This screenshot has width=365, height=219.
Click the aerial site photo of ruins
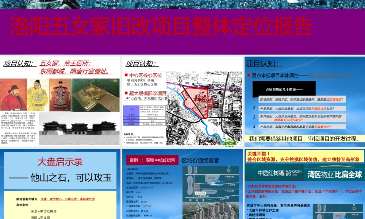95,95
